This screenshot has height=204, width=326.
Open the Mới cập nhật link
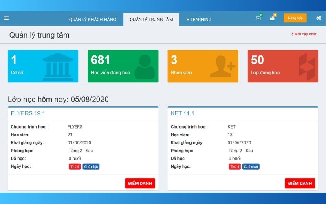304,34
